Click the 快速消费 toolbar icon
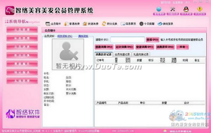Screen dimensions: 211x133 click(x=85, y=24)
